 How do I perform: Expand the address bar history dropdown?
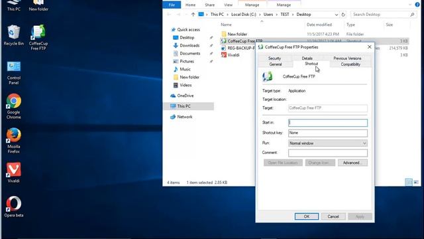click(336, 15)
